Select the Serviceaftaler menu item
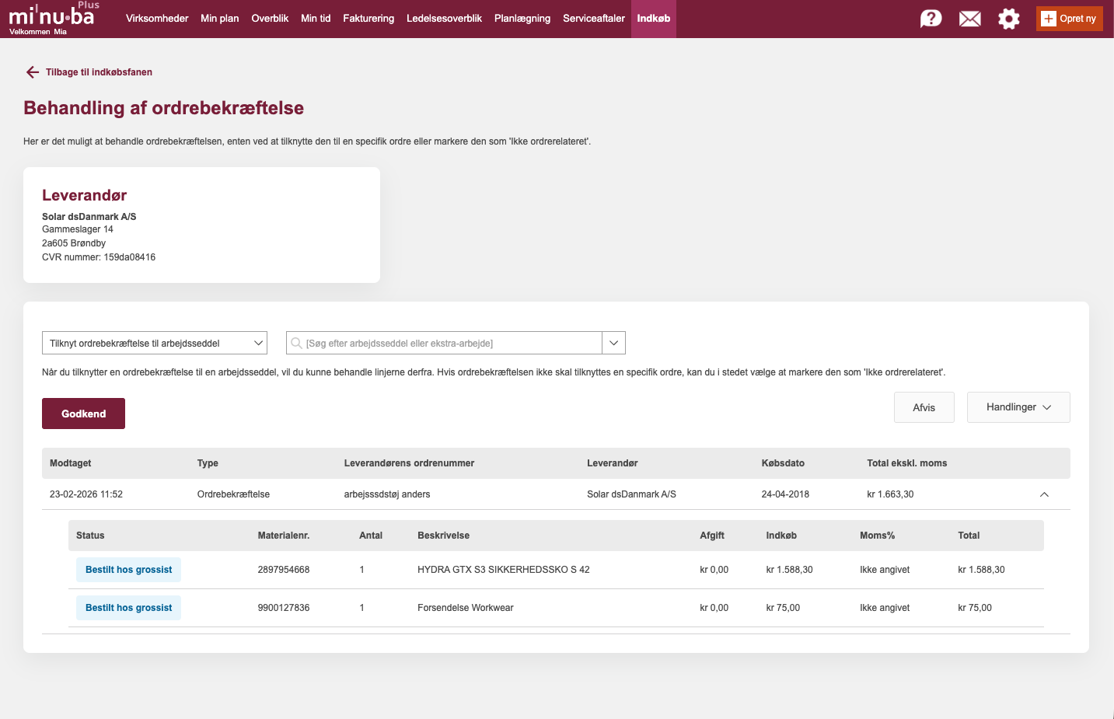This screenshot has height=719, width=1114. point(593,19)
